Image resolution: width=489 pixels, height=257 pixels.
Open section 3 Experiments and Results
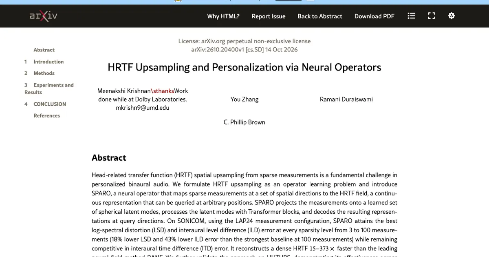[x=49, y=89]
